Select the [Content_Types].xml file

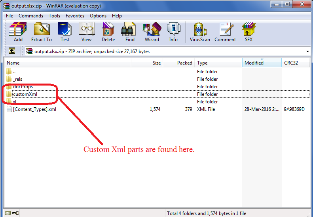(157, 109)
